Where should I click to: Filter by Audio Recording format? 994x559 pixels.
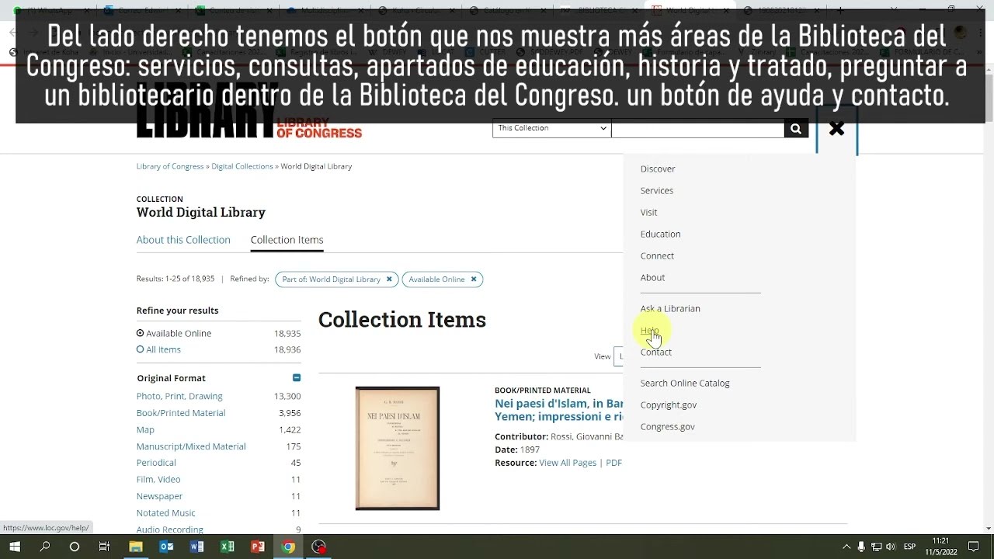(170, 529)
